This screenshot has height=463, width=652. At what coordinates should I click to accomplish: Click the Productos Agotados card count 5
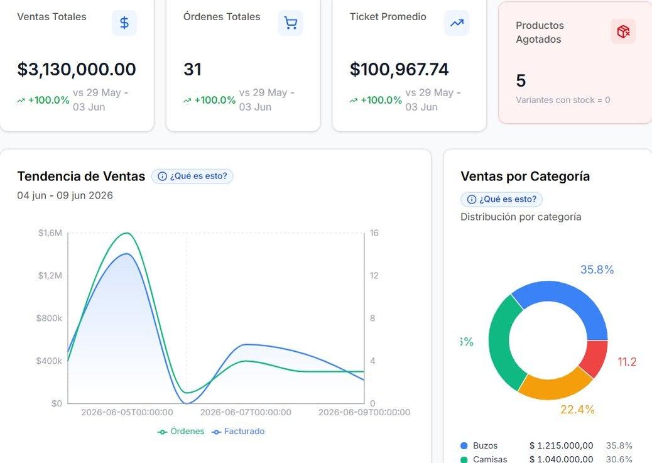coord(521,80)
